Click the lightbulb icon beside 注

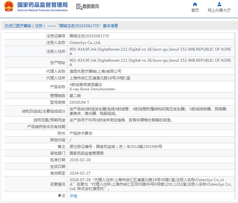pos(59,196)
